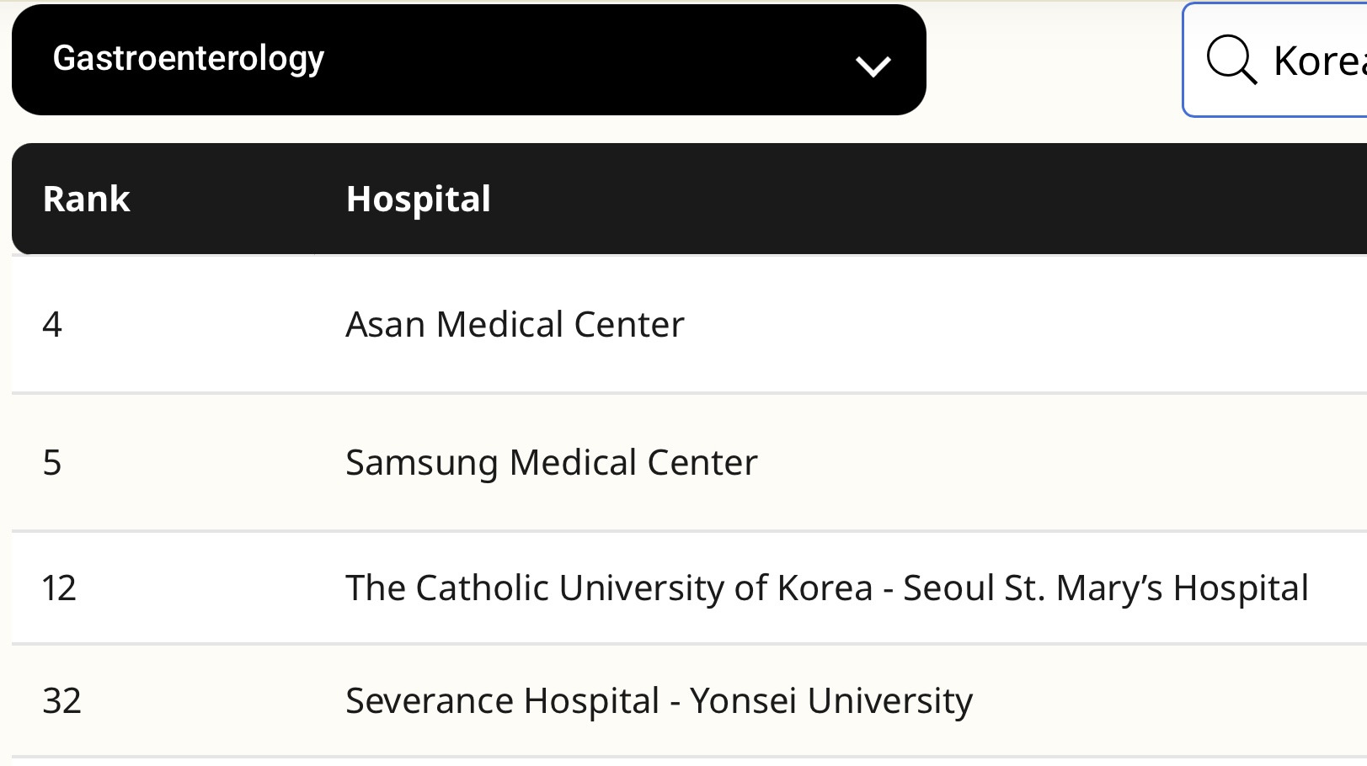The image size is (1367, 766).
Task: Click the magnifying glass search icon
Action: point(1231,60)
